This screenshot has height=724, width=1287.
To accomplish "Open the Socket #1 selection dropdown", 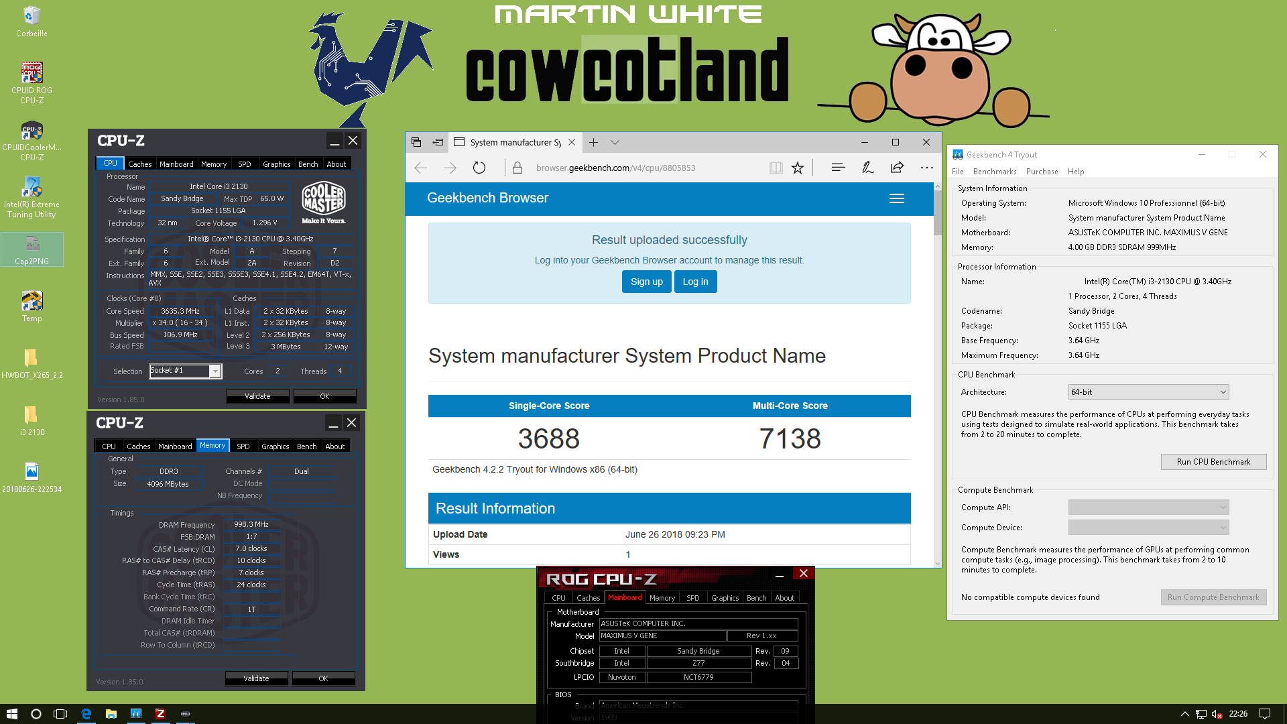I will 185,371.
